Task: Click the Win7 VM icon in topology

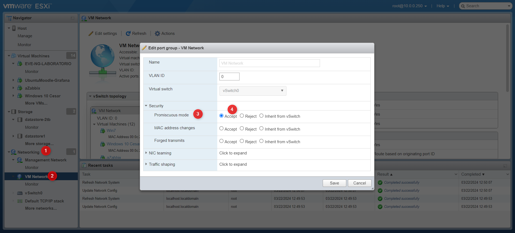Action: coord(103,131)
